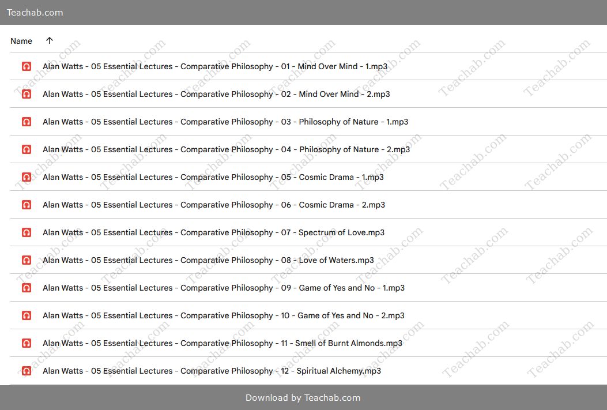Click audio icon for Game of Yes and No - 2.mp3

[27, 315]
